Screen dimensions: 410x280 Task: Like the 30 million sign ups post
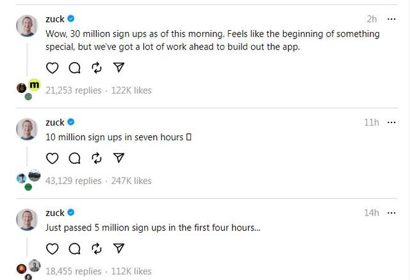point(53,67)
